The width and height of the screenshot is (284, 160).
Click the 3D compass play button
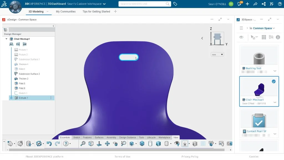click(15, 7)
